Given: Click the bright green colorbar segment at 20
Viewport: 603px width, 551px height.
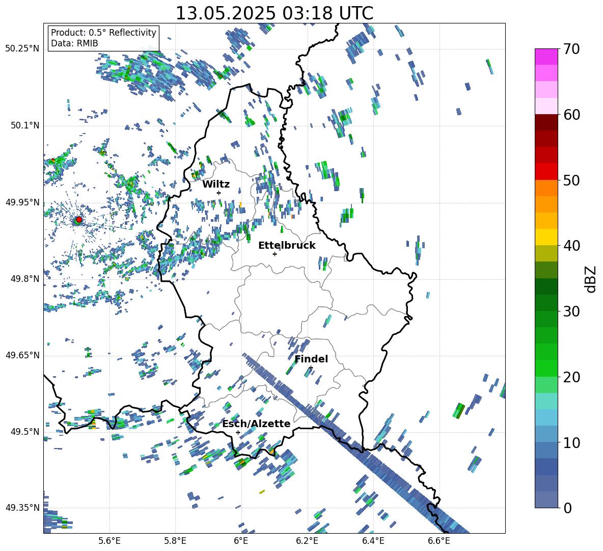Looking at the screenshot, I should click(x=546, y=368).
